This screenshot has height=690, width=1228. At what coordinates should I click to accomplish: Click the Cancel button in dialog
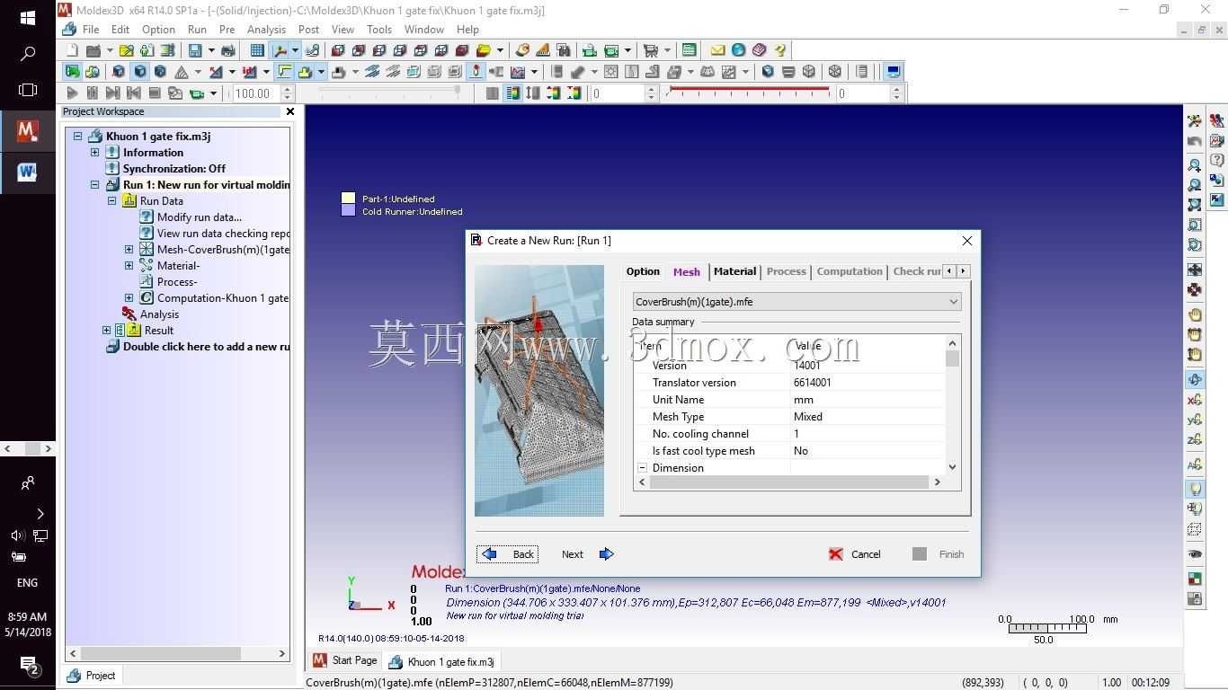coord(855,554)
